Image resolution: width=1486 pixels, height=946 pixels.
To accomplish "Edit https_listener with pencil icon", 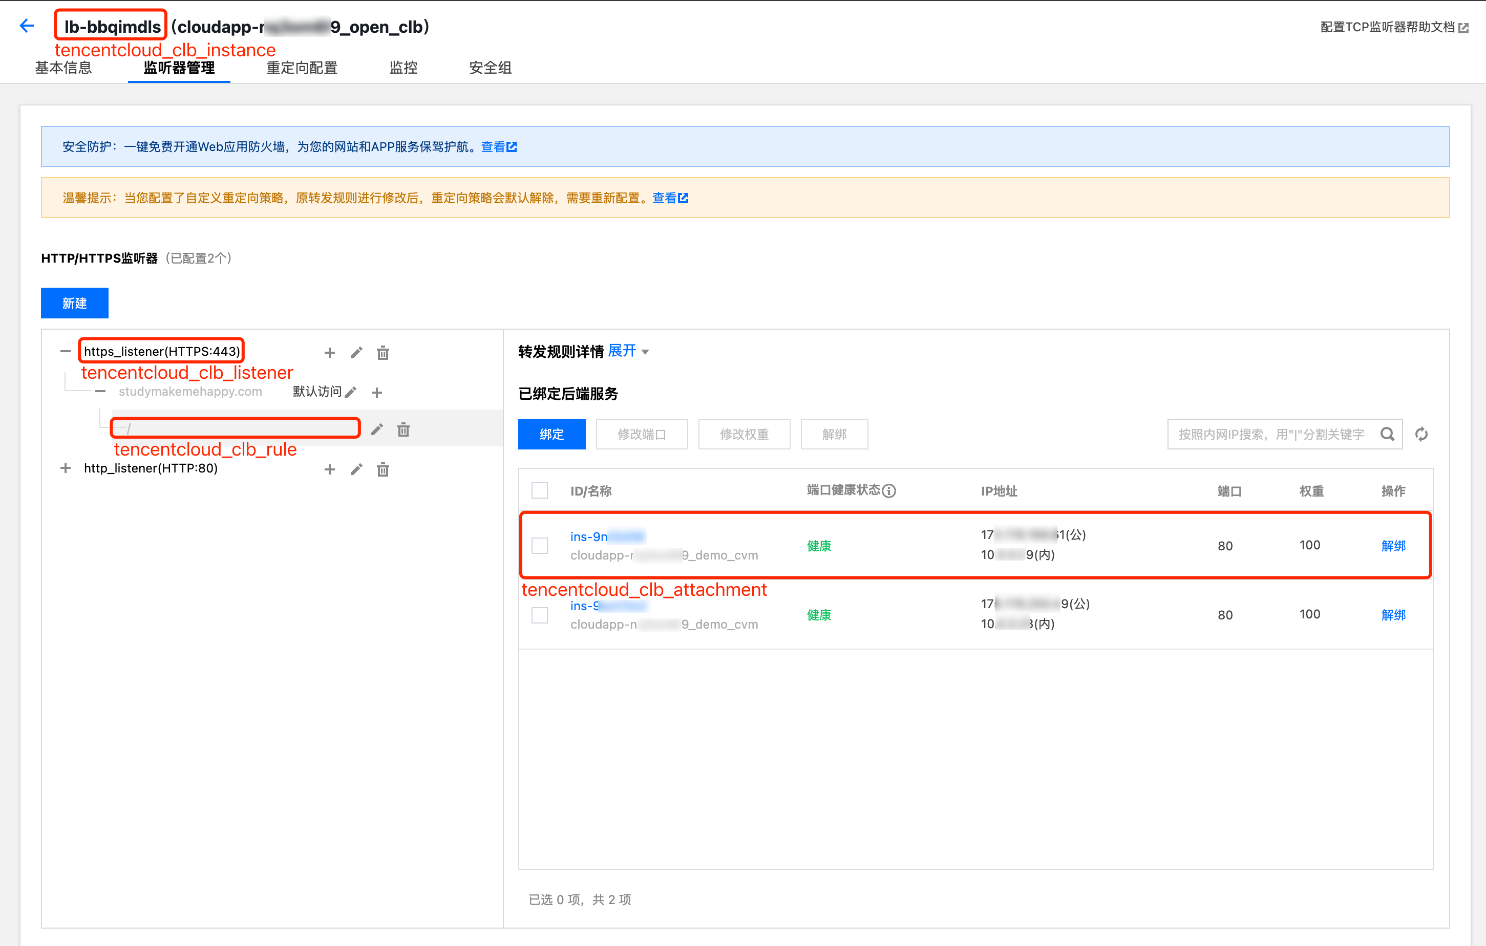I will point(356,352).
